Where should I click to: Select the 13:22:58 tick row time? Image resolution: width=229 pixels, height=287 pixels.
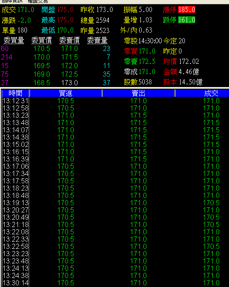pyautogui.click(x=15, y=246)
